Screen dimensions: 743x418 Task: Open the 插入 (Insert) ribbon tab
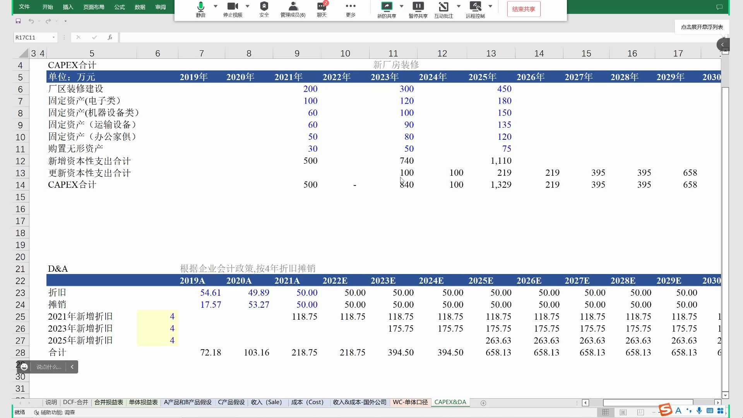pyautogui.click(x=68, y=7)
